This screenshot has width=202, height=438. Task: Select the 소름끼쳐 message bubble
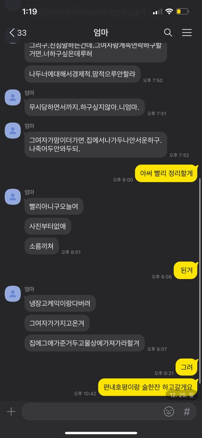42,246
